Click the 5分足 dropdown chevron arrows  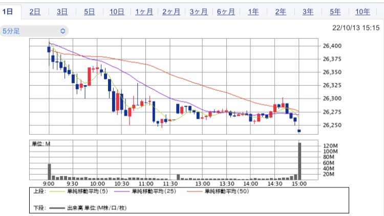click(62, 31)
